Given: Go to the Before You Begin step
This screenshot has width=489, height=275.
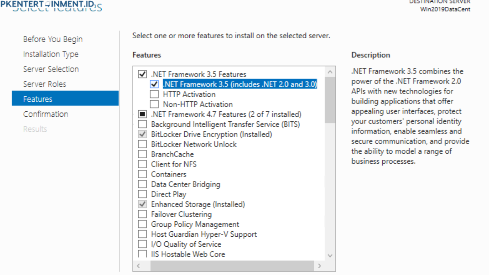Looking at the screenshot, I should point(53,39).
